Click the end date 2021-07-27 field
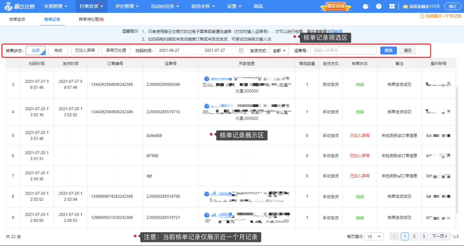The image size is (464, 246). tap(215, 50)
